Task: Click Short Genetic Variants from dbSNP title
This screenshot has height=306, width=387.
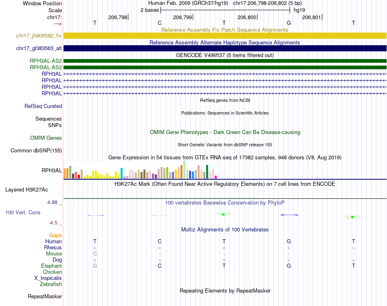Action: pos(225,145)
